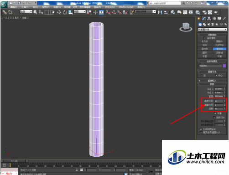Image resolution: width=229 pixels, height=175 pixels.
Task: Open the Hierarchy panel tab icon
Action: [x=209, y=19]
